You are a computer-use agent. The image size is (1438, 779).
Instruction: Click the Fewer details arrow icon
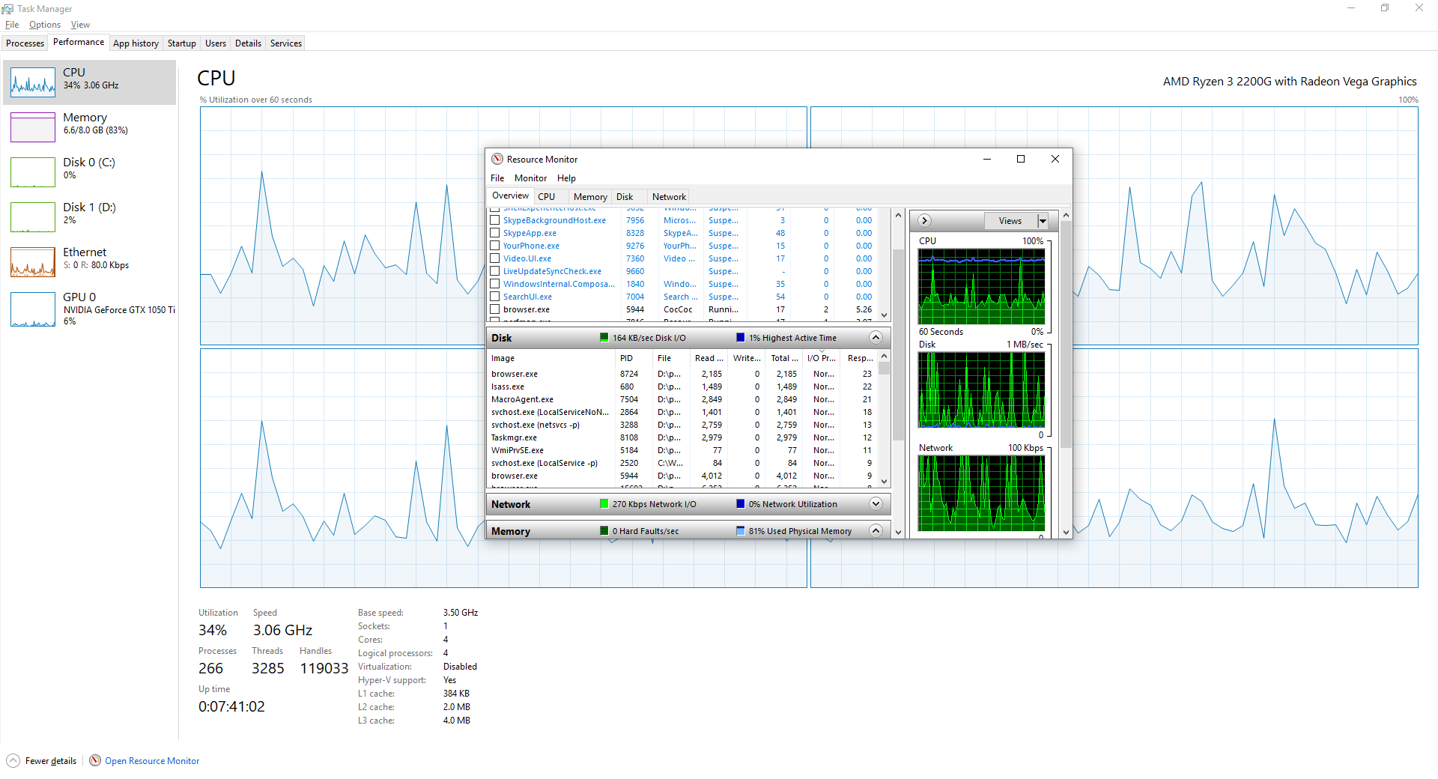[x=13, y=760]
